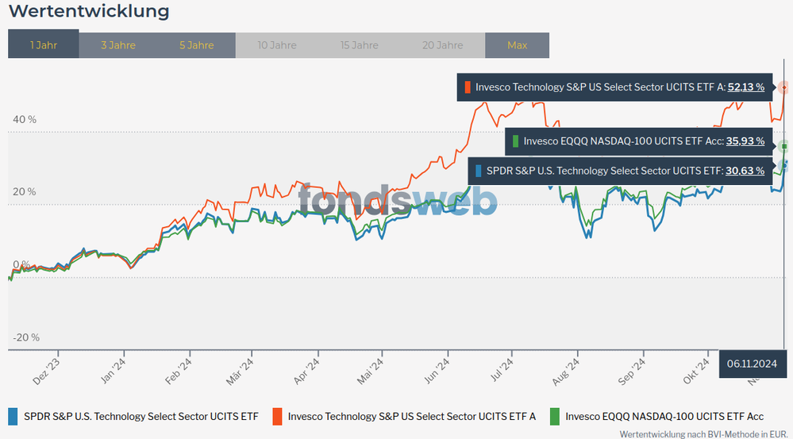Click the fondsweb watermark logo

tap(398, 200)
